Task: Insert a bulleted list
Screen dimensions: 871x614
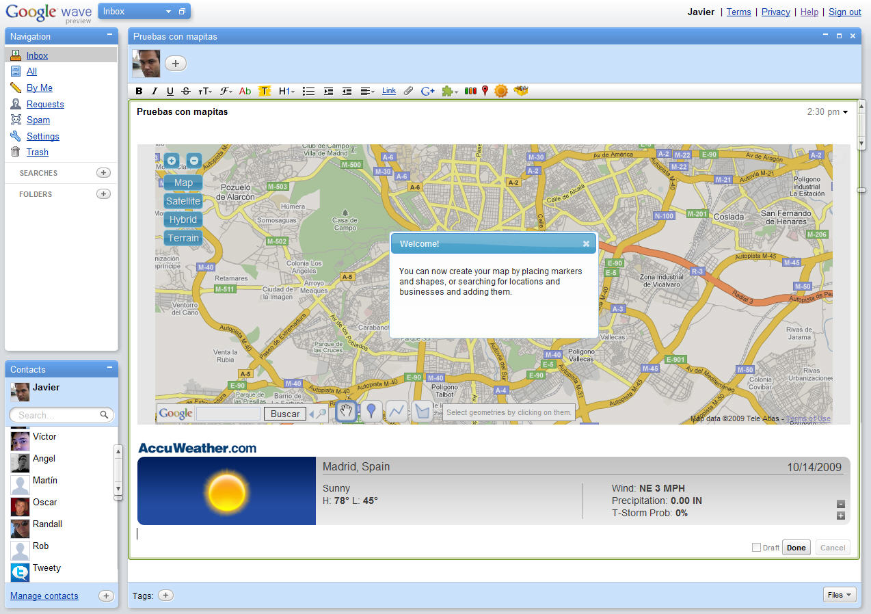Action: click(308, 91)
